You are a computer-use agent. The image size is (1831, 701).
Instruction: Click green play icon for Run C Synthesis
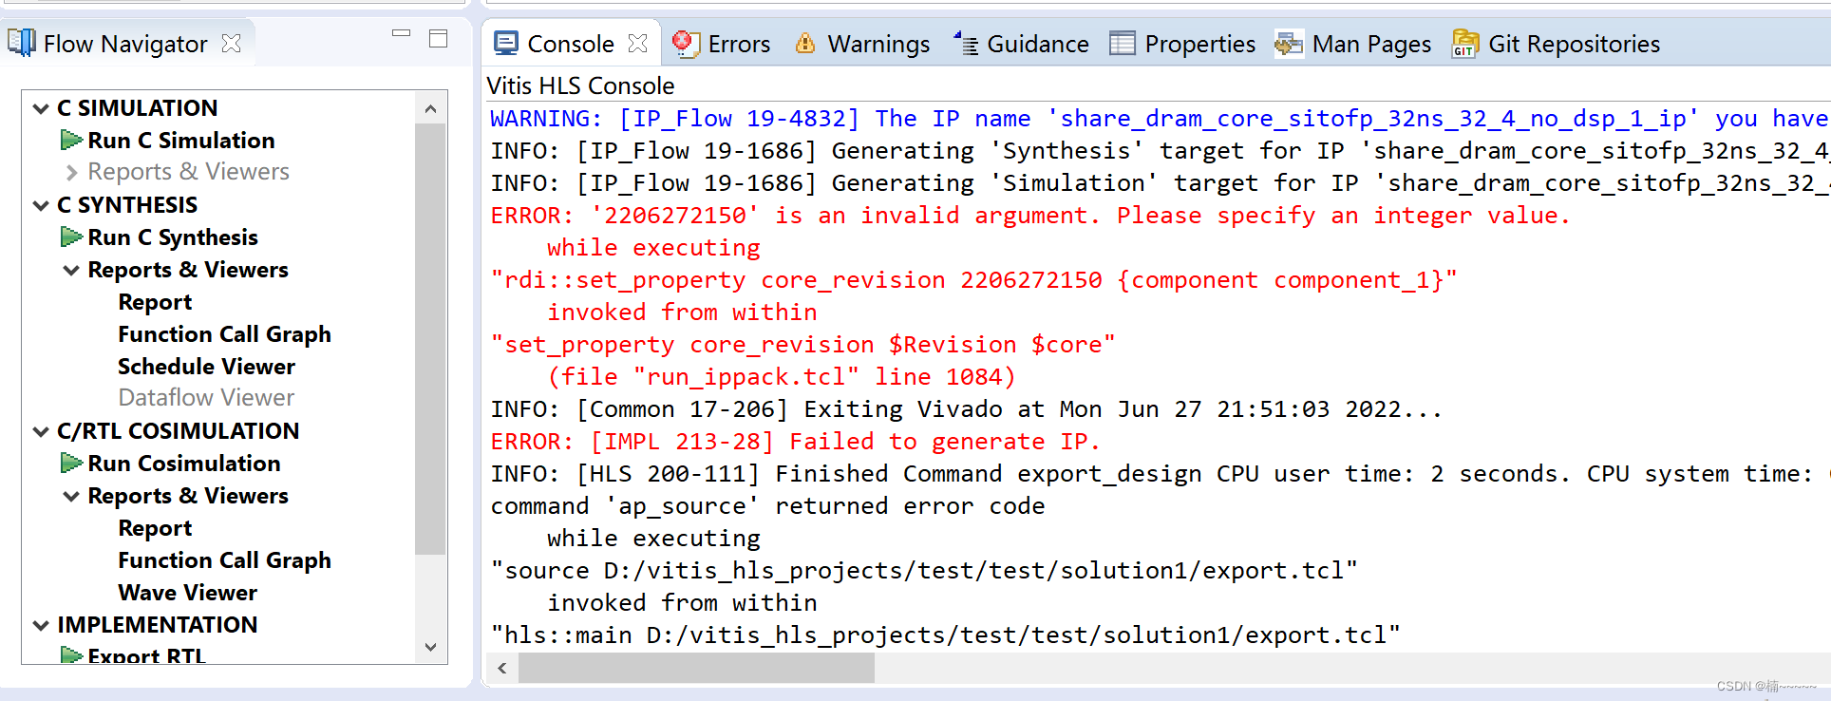(71, 237)
